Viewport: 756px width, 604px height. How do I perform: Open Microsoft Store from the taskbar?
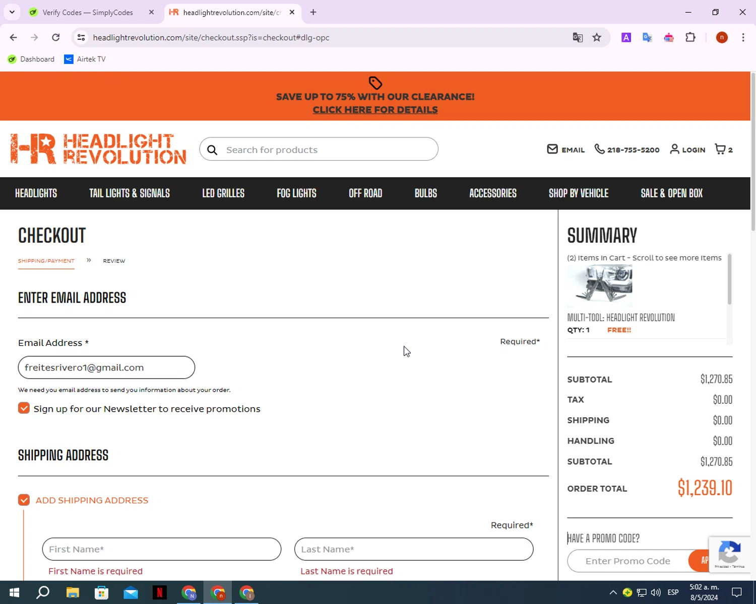(x=102, y=592)
